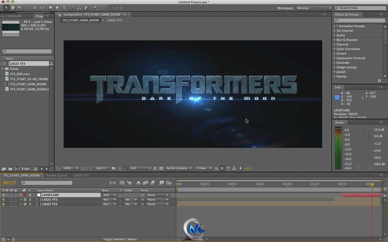Delete selected item with Project trash icon
This screenshot has height=242, width=388.
click(x=36, y=169)
